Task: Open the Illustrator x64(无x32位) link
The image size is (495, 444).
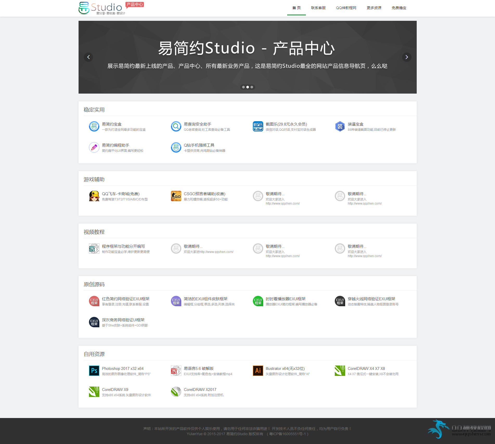Action: pos(285,369)
